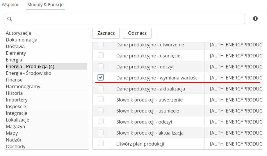Click inside the search input field
The image size is (267, 156).
pyautogui.click(x=128, y=19)
